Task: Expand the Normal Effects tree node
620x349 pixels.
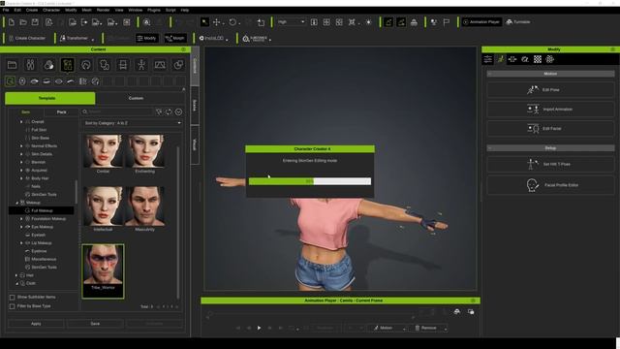Action: coord(21,146)
